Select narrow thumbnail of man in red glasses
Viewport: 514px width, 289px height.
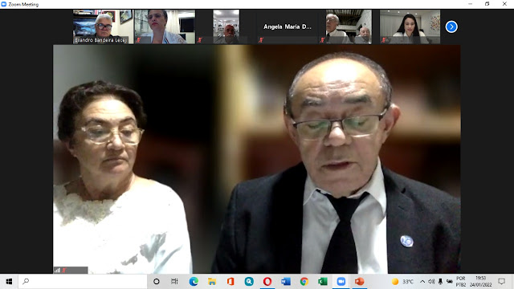coord(226,26)
